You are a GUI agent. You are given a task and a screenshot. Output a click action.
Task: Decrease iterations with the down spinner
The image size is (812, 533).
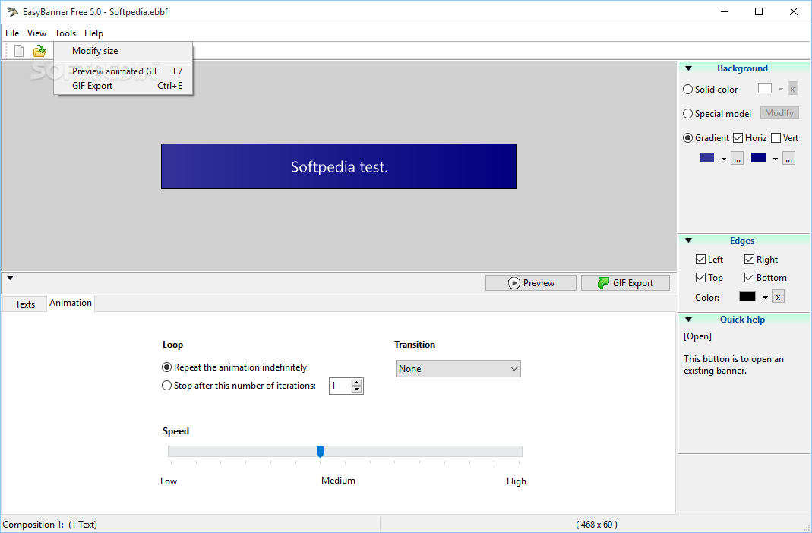[356, 389]
